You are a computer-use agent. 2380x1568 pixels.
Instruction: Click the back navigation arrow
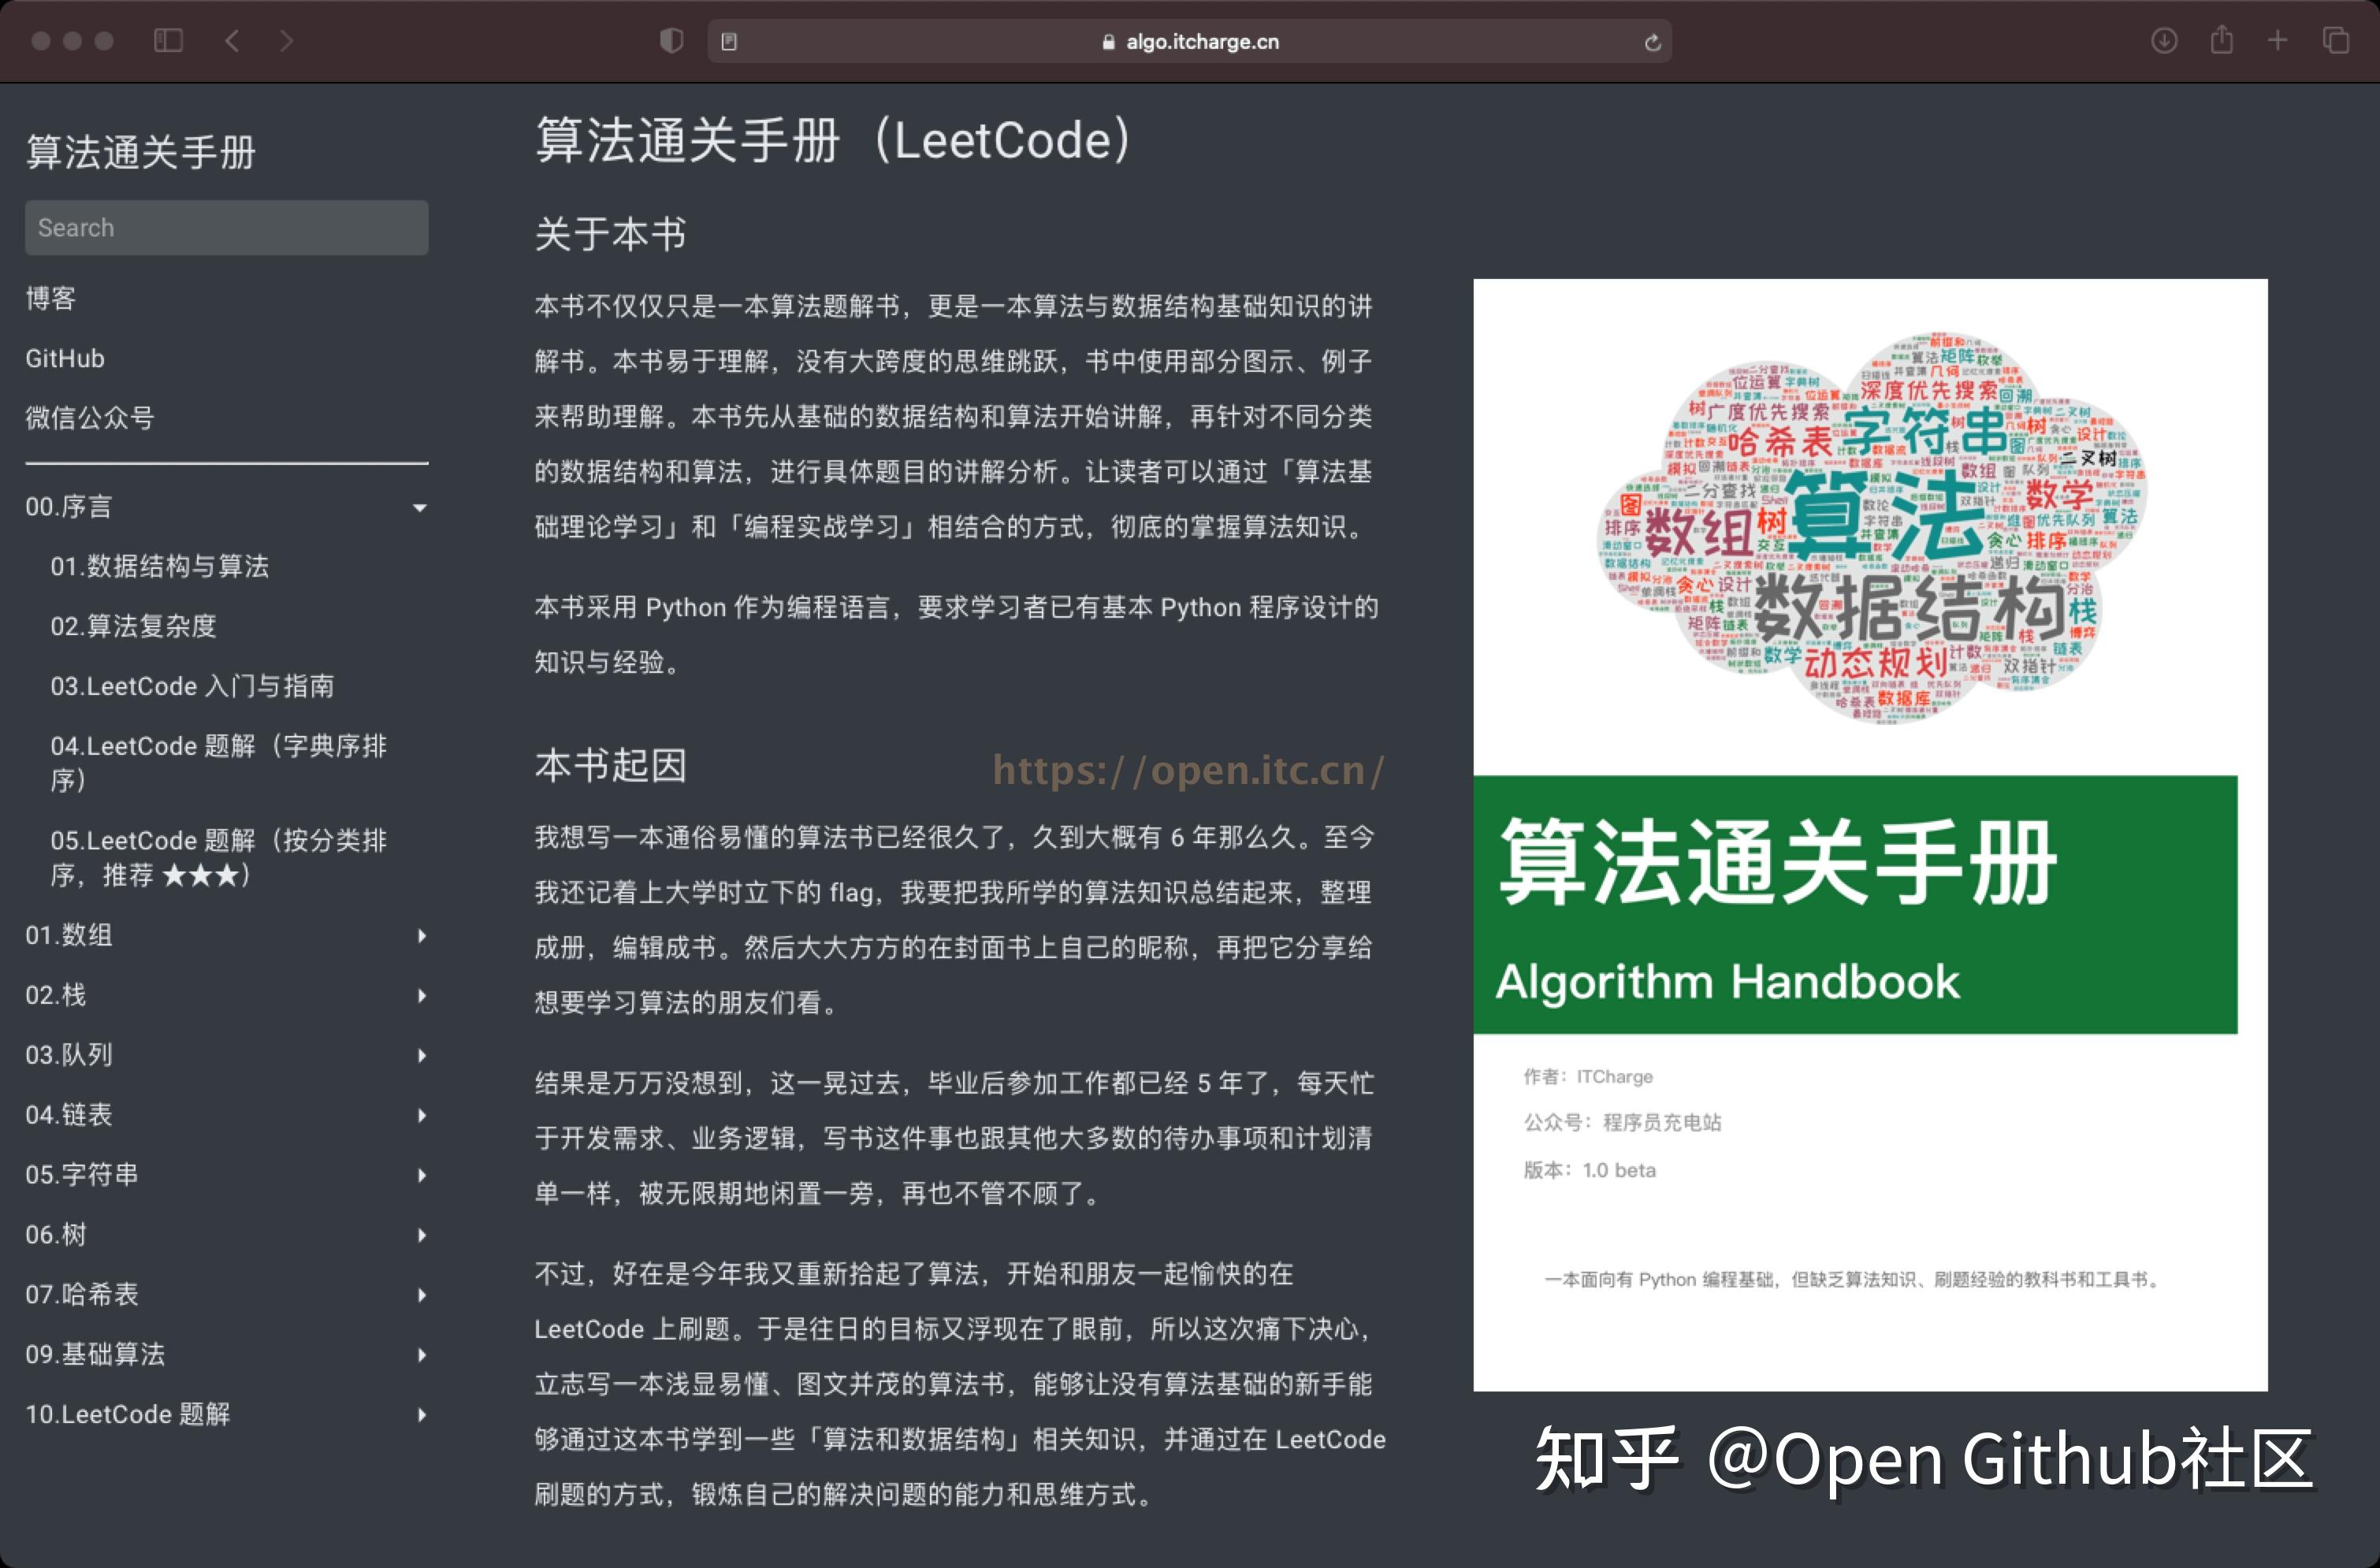[x=231, y=40]
